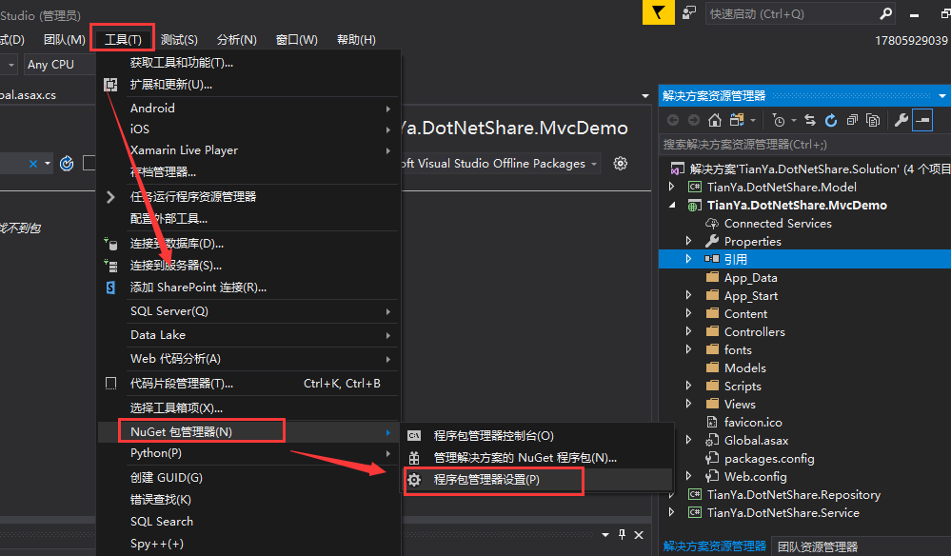Expand the Properties node
This screenshot has width=951, height=556.
(688, 241)
